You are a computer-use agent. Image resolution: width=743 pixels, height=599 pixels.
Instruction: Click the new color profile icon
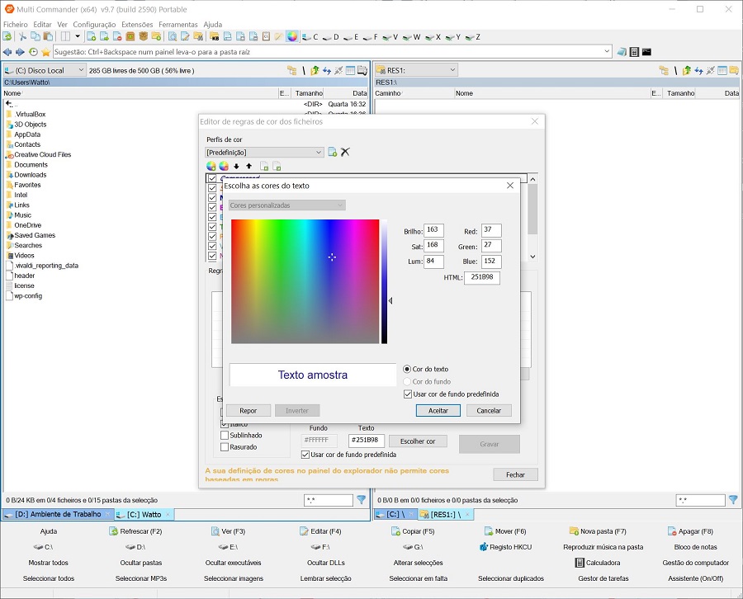[x=332, y=152]
